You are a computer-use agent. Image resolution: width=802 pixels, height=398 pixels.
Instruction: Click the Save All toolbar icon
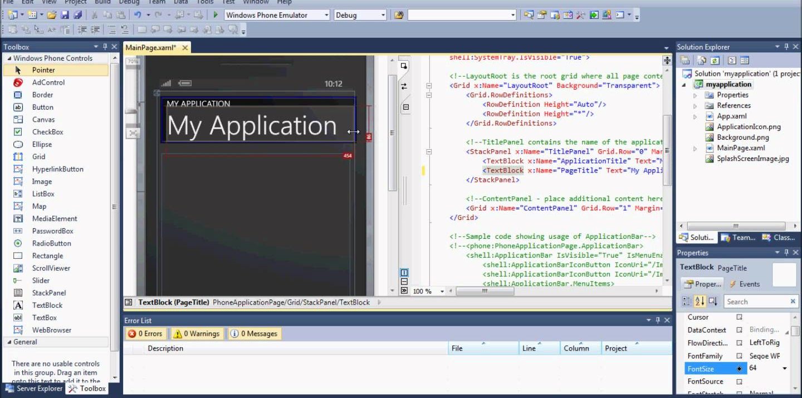pyautogui.click(x=78, y=15)
